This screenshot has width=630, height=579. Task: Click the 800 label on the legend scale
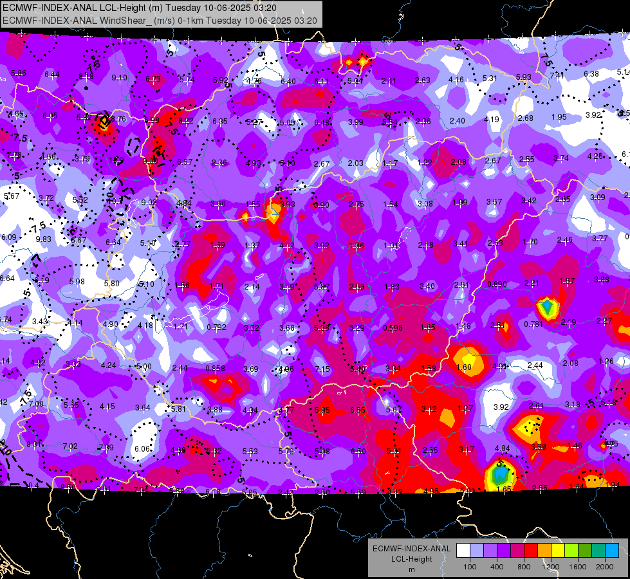pos(524,567)
